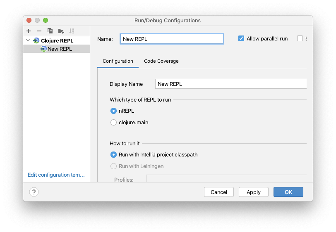Click the 'How to run it' heading
336x232 pixels.
(x=125, y=144)
